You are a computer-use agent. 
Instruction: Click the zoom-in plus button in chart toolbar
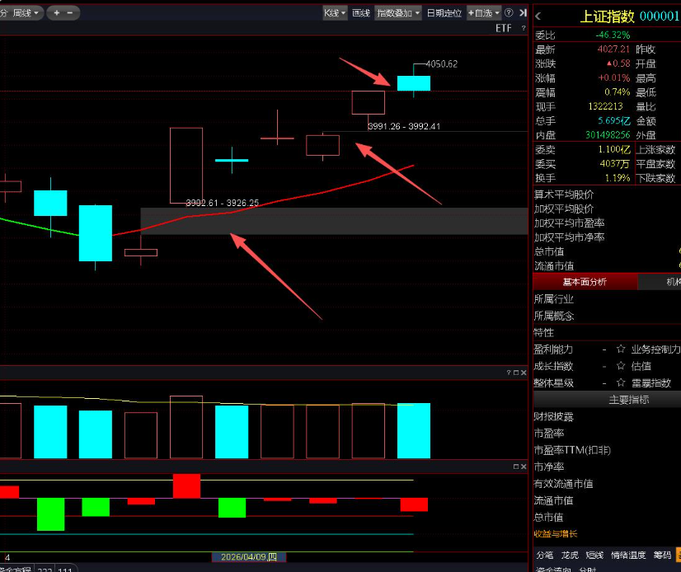point(57,12)
